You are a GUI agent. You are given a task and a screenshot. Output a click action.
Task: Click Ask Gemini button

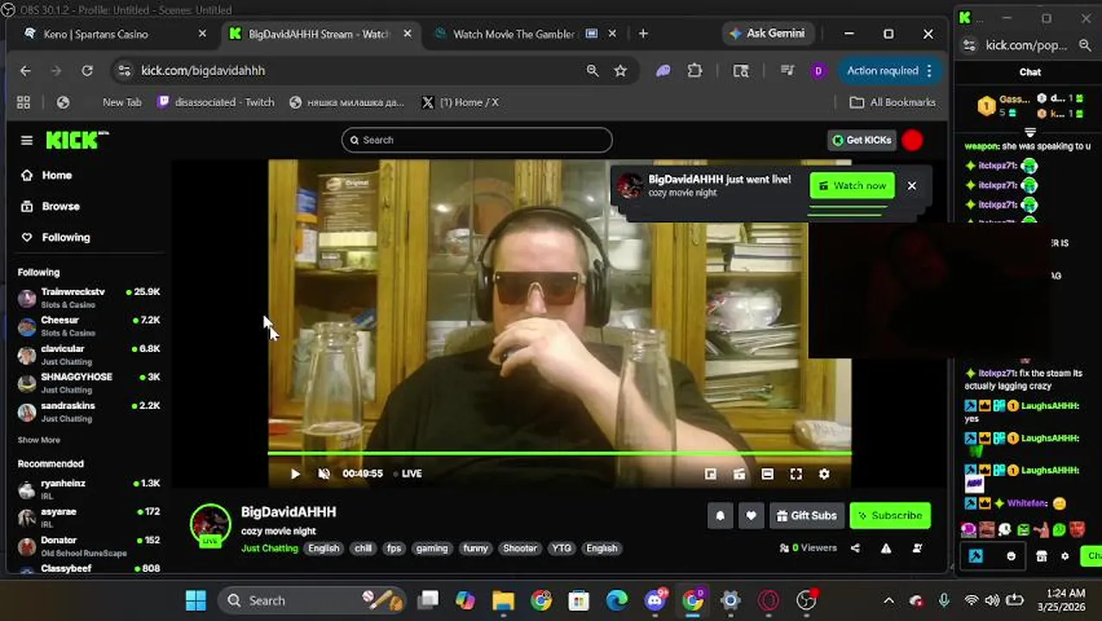[767, 34]
